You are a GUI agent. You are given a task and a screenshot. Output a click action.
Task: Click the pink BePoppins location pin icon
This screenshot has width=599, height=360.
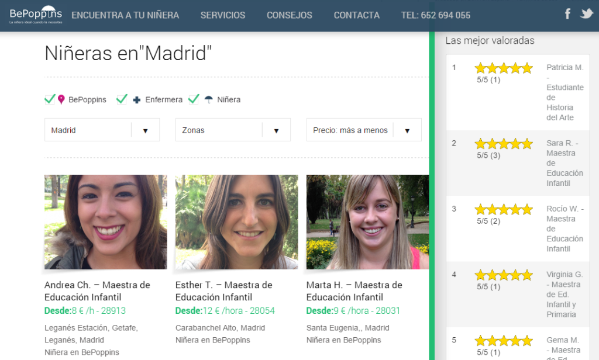tap(61, 100)
